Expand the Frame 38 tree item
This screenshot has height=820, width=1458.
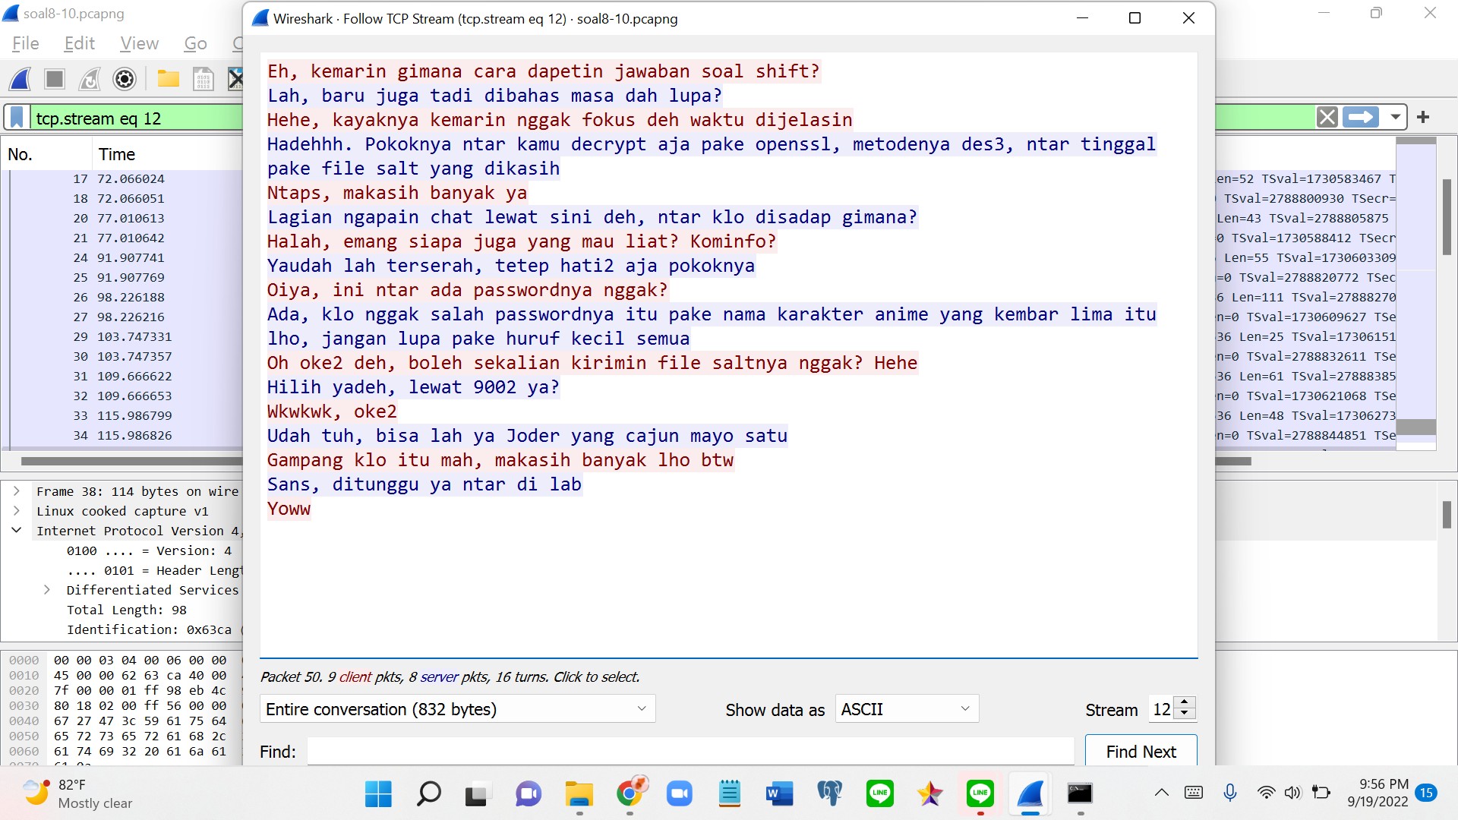17,491
